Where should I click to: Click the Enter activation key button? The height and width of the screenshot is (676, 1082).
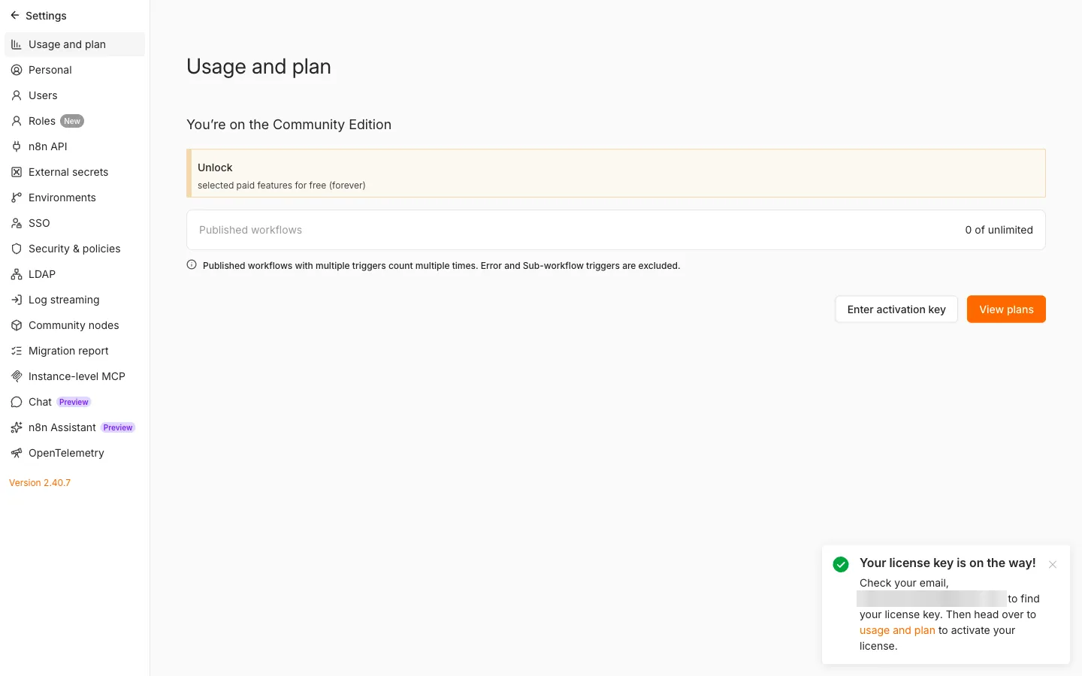896,309
